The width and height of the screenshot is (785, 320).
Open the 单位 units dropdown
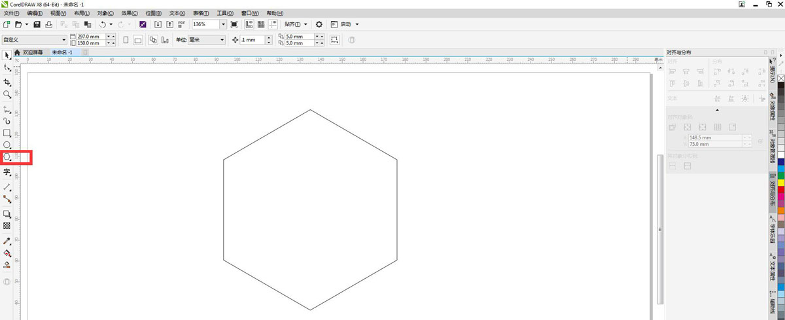tap(222, 40)
